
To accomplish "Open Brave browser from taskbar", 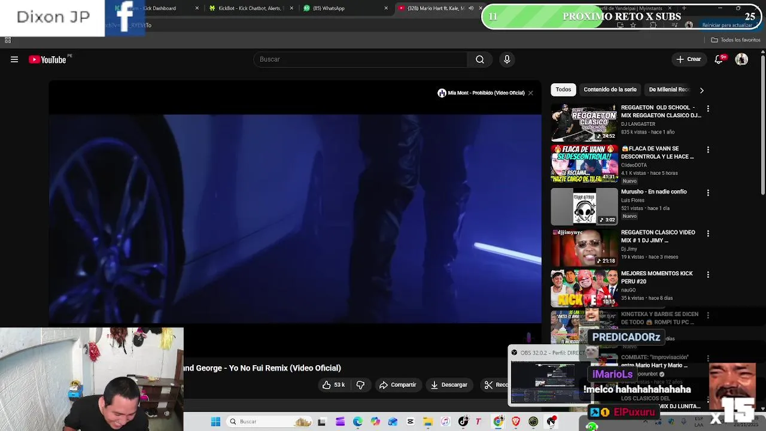I will click(x=516, y=421).
